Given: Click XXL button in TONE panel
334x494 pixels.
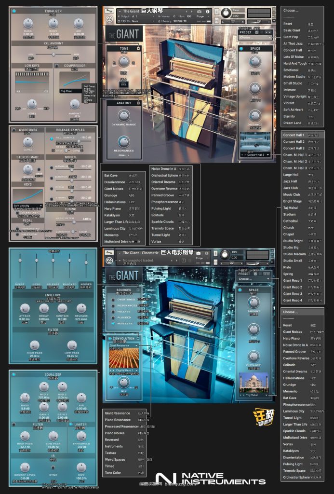Looking at the screenshot, I should [124, 84].
